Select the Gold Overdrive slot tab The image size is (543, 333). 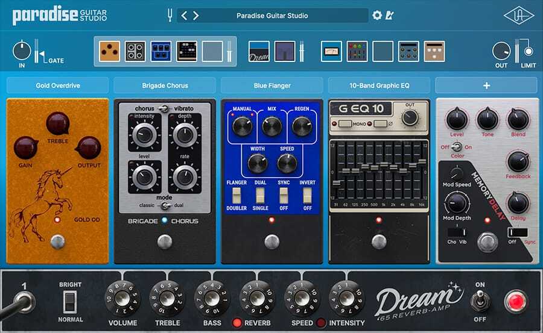58,86
